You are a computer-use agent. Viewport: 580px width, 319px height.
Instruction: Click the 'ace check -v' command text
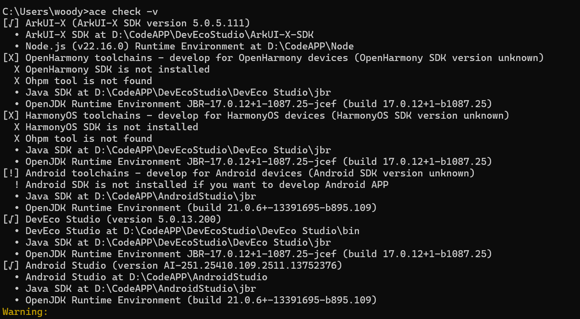(123, 12)
